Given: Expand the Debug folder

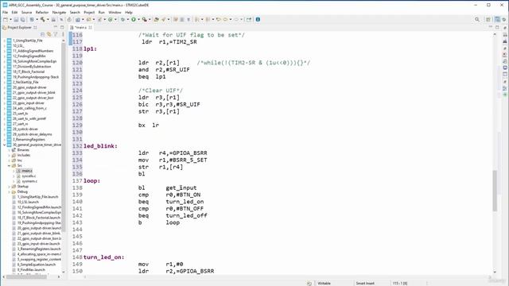Looking at the screenshot, I should [x=9, y=191].
